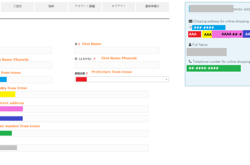Open the 退会手続き tab

[x=152, y=7]
